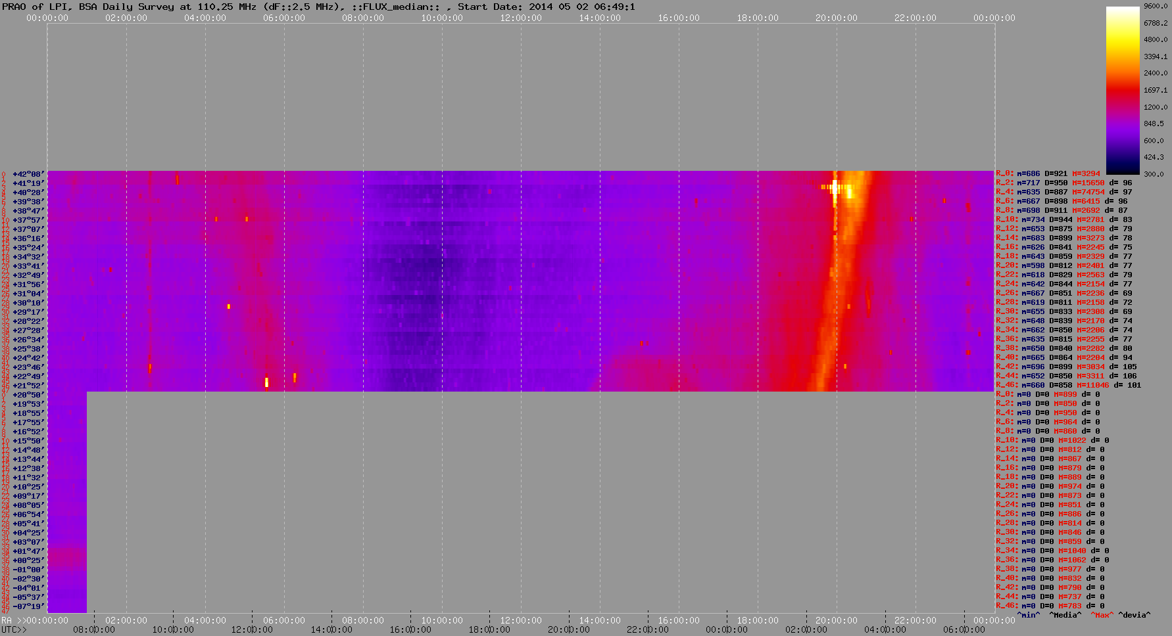This screenshot has height=636, width=1172.
Task: Click the bright spot in the +21°52' beam
Action: pos(266,382)
